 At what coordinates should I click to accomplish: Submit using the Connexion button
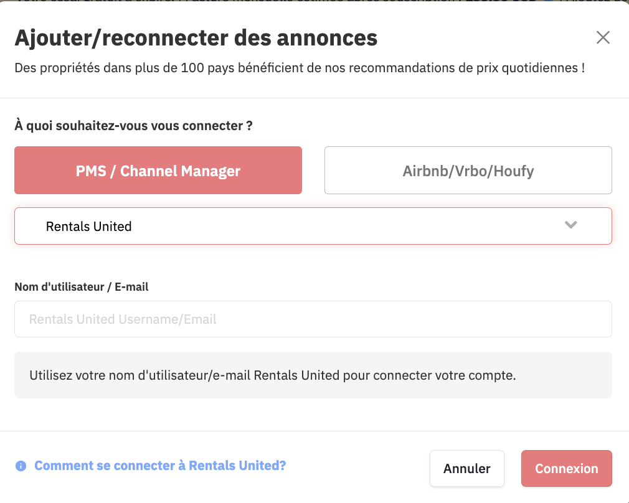point(567,468)
